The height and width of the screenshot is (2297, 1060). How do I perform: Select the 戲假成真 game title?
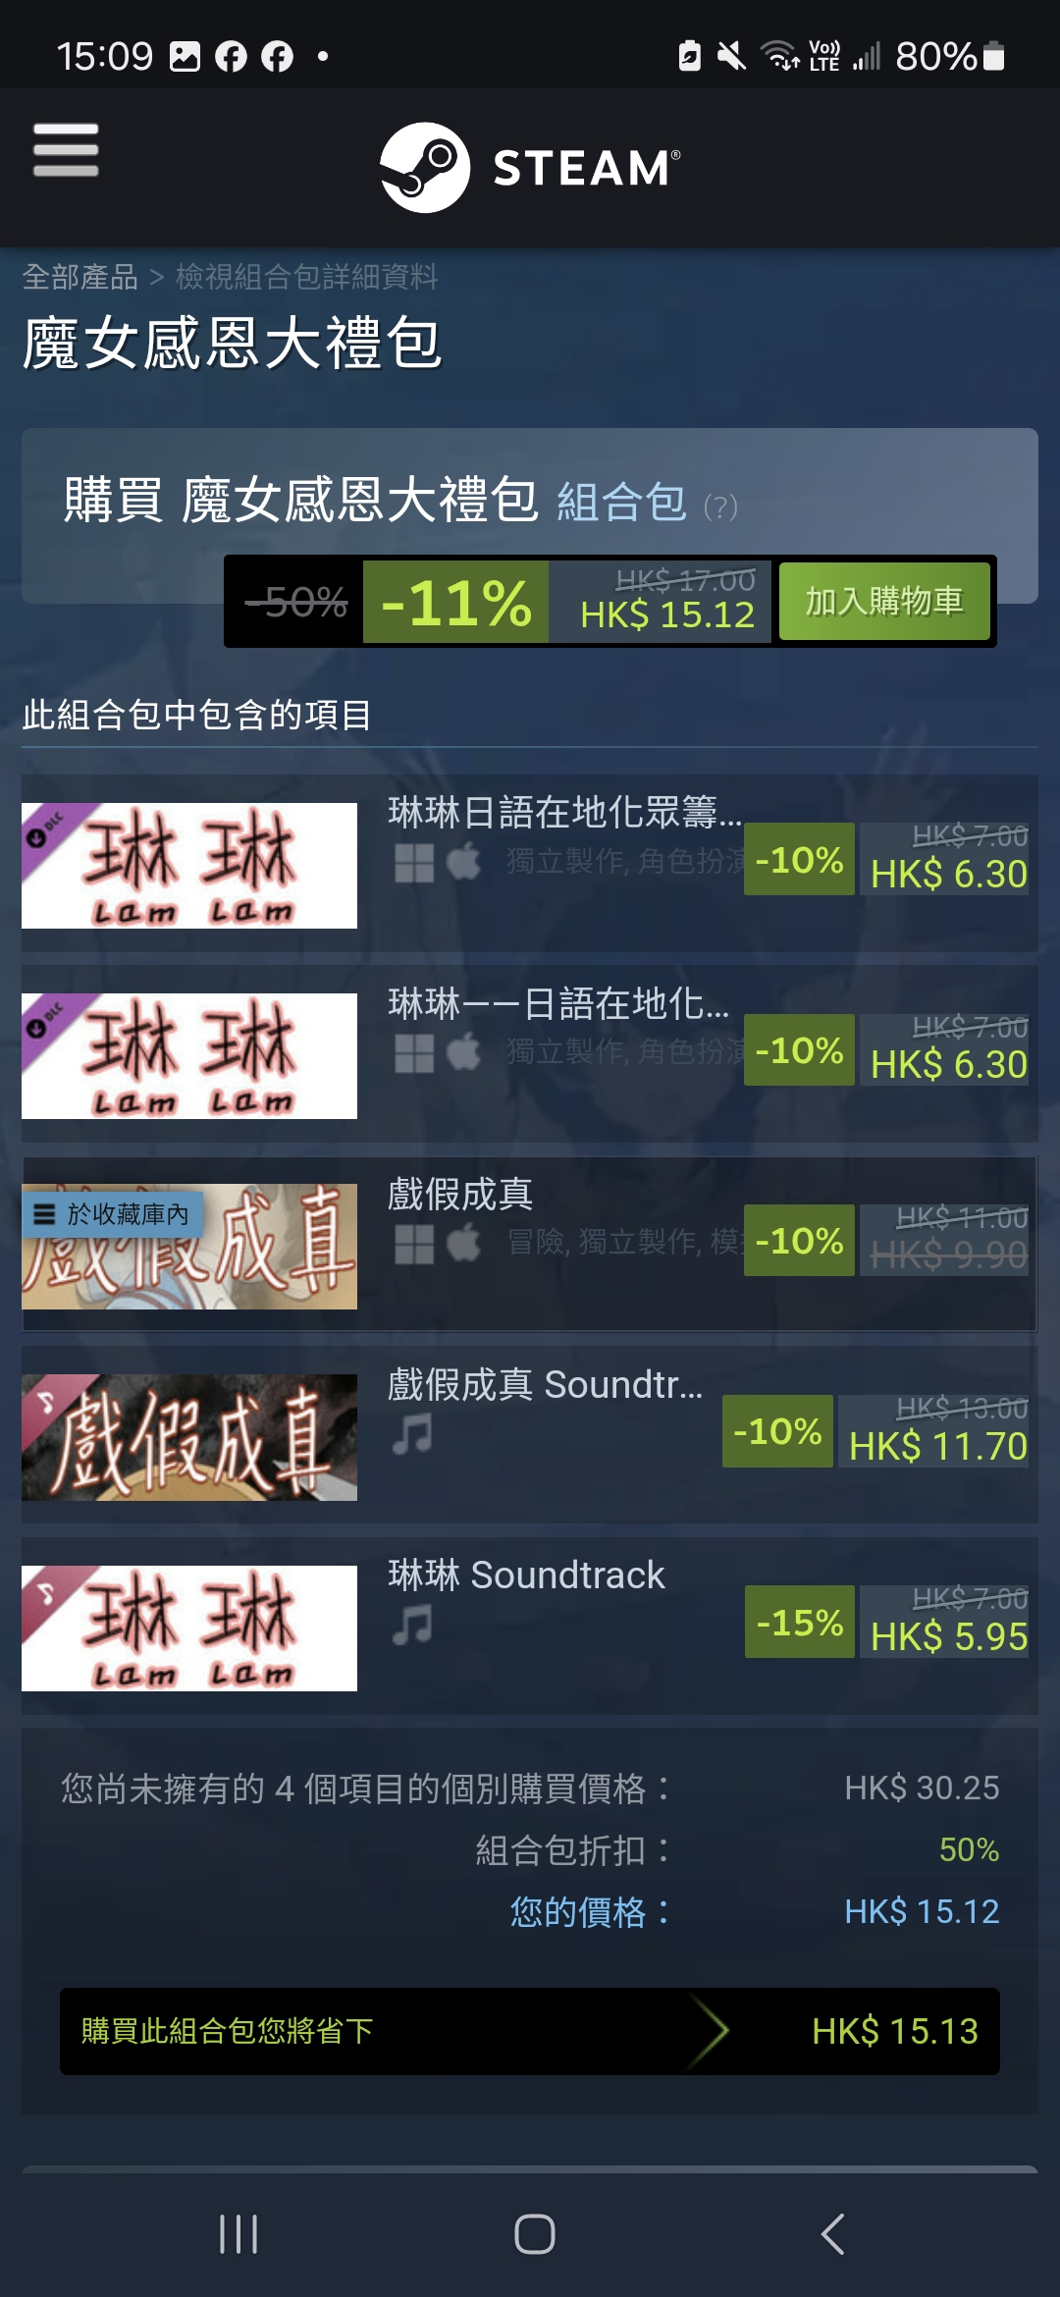(460, 1194)
